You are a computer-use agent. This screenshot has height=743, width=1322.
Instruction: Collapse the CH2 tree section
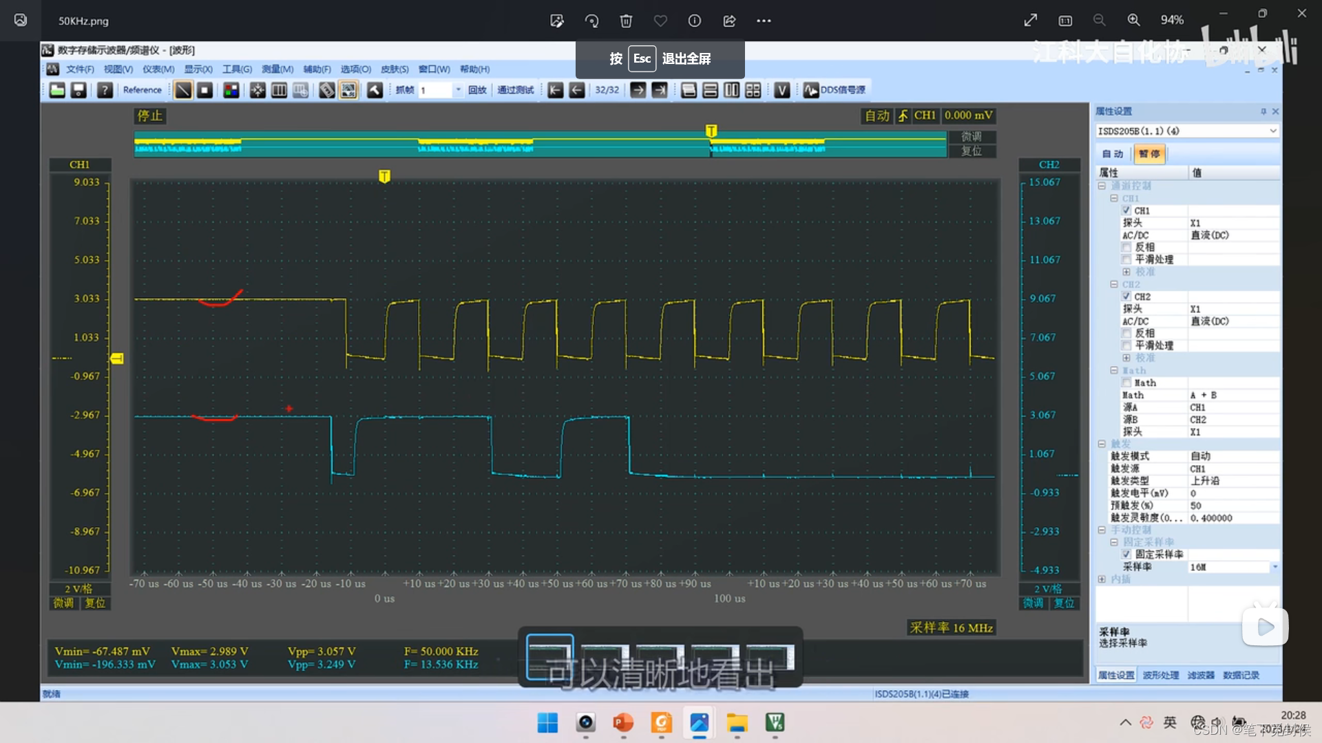1114,284
